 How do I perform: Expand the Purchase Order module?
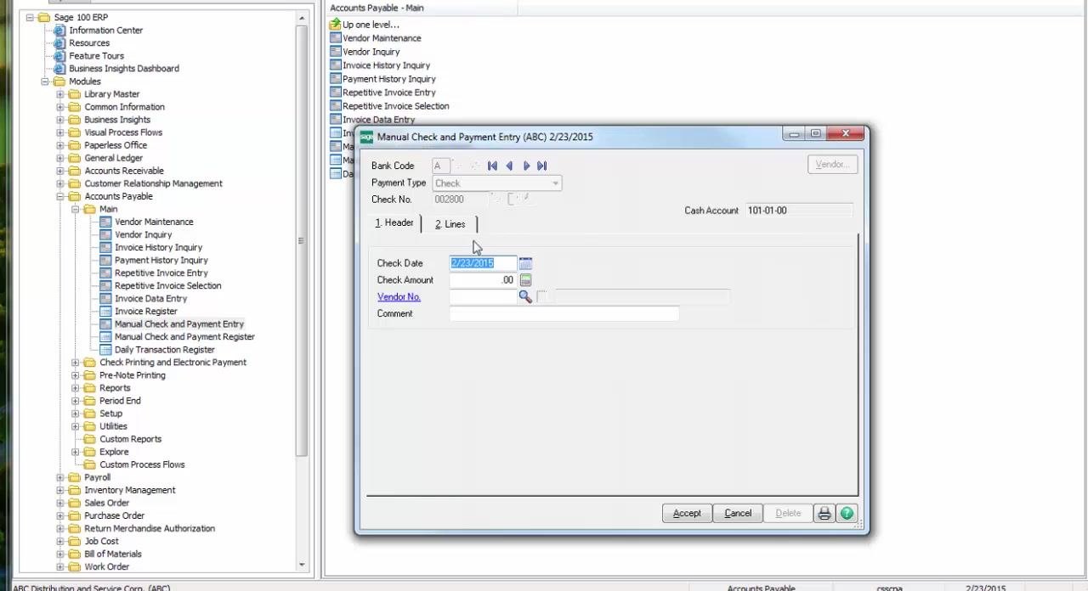[x=60, y=515]
